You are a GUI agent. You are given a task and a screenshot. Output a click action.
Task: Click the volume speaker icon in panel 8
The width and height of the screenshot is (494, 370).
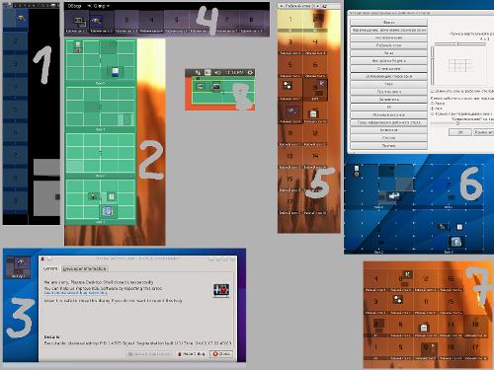point(217,72)
